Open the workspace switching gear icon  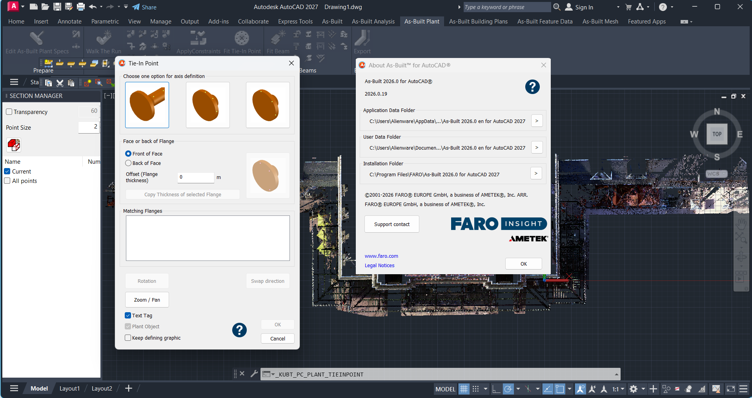[634, 389]
